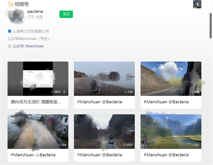Click the heart icon showing 1071 likes
The image size is (213, 165).
click(x=52, y=92)
